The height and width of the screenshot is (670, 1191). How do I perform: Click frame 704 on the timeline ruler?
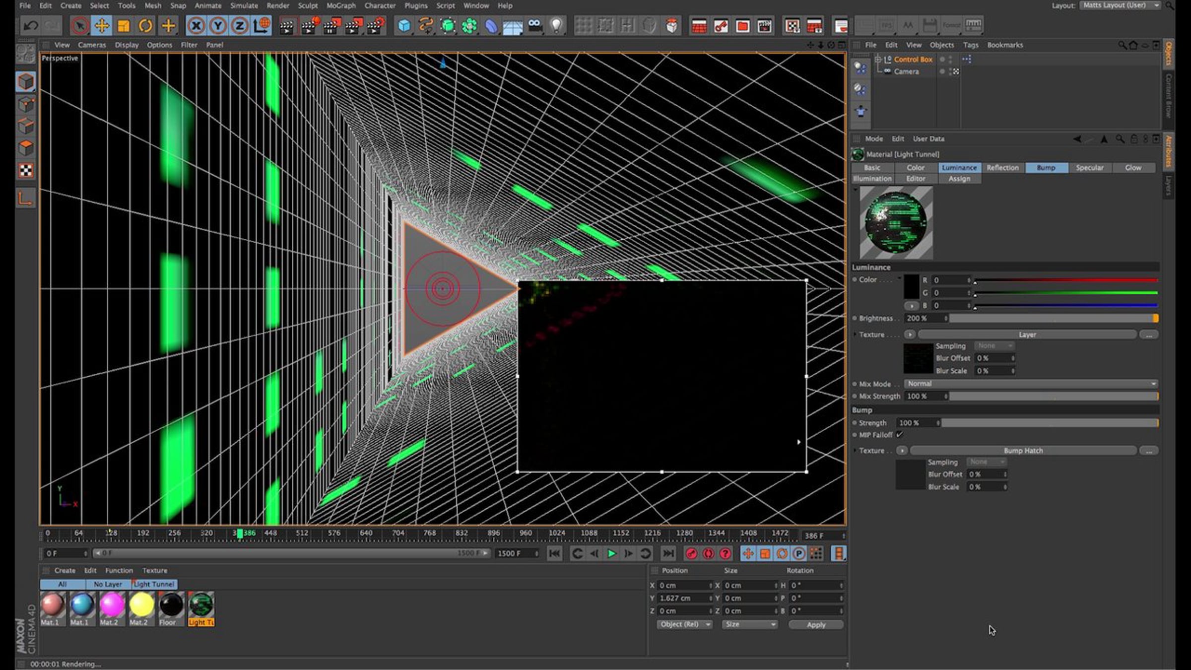(x=398, y=533)
